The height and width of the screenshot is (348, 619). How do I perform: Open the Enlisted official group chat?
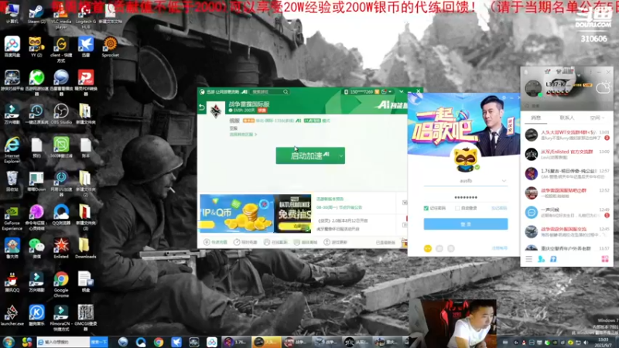pos(566,154)
